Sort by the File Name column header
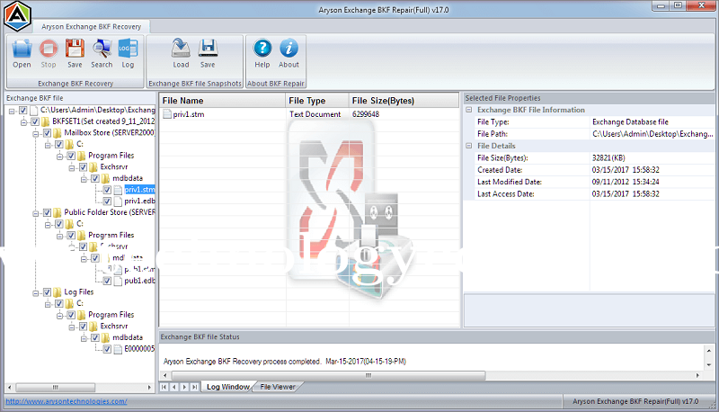Image resolution: width=719 pixels, height=412 pixels. click(222, 101)
